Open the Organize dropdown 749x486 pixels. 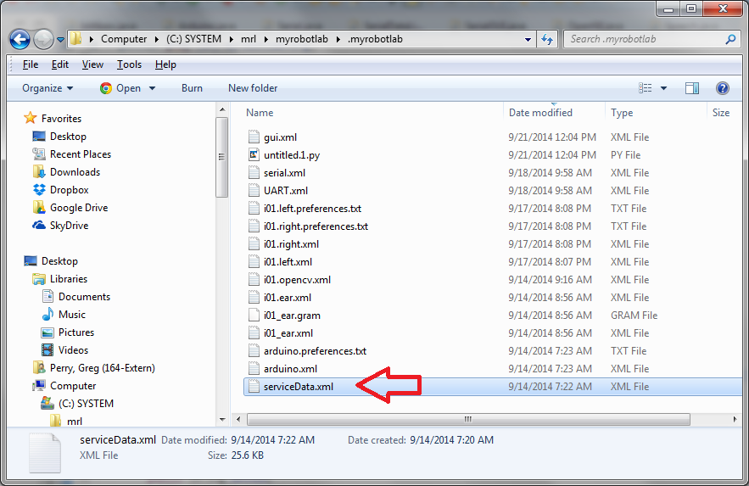pyautogui.click(x=48, y=88)
